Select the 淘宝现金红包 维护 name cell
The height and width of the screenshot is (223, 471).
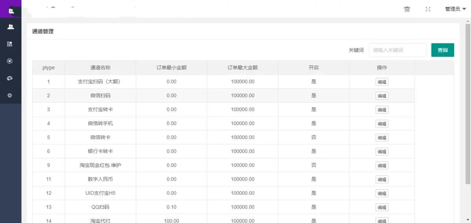click(x=100, y=165)
